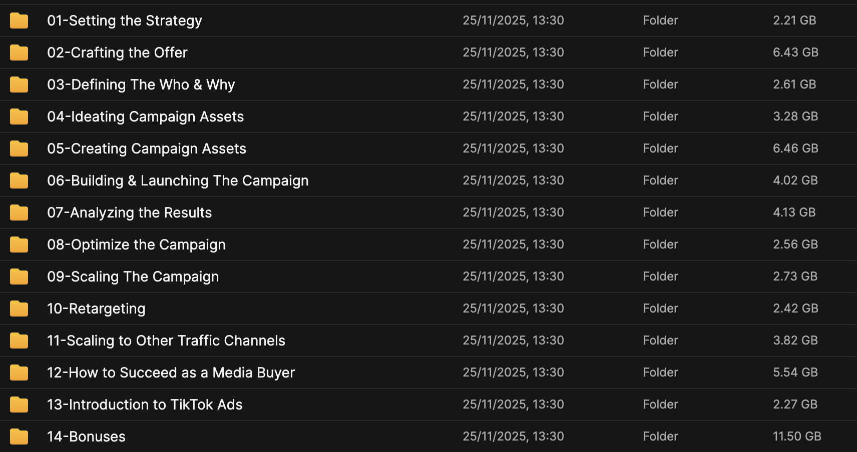
Task: Click the folder icon for 06-Building & Launching
Action: coord(19,180)
